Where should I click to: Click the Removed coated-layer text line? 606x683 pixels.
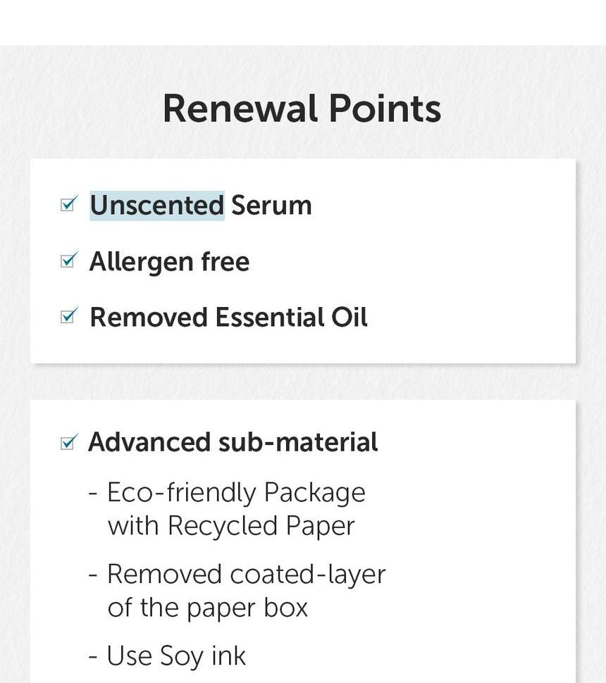point(246,575)
